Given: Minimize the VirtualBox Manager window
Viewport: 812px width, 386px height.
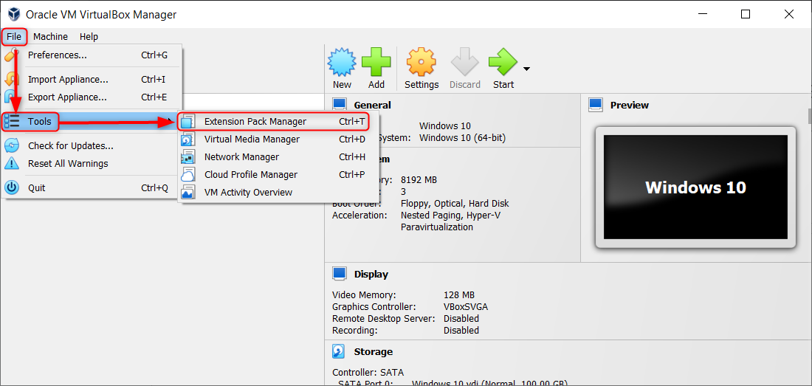Looking at the screenshot, I should click(x=703, y=14).
